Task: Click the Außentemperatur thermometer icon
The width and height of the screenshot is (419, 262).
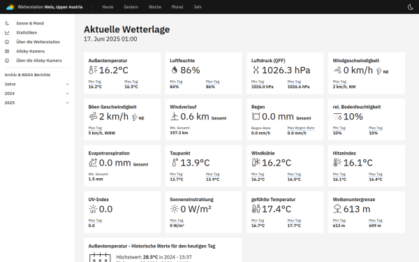Action: [93, 70]
